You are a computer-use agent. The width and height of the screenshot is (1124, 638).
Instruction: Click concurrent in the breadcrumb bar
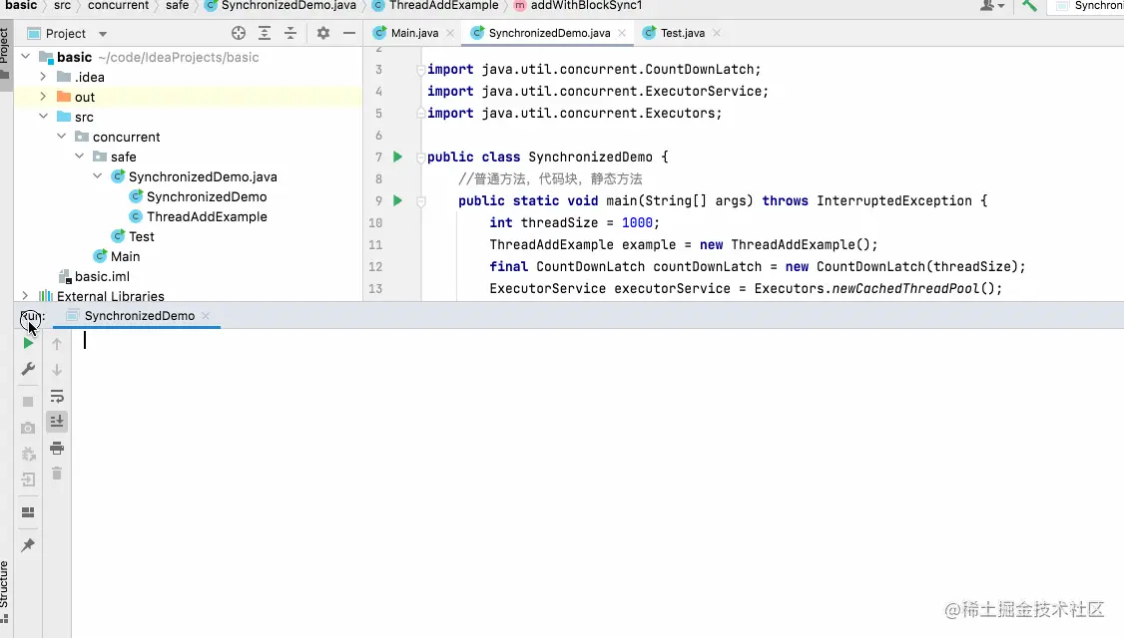118,6
